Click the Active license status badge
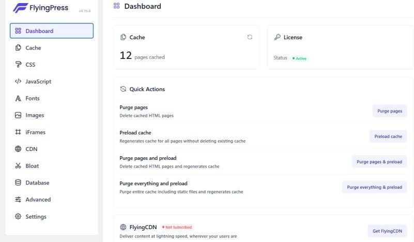This screenshot has height=242, width=414. (299, 58)
